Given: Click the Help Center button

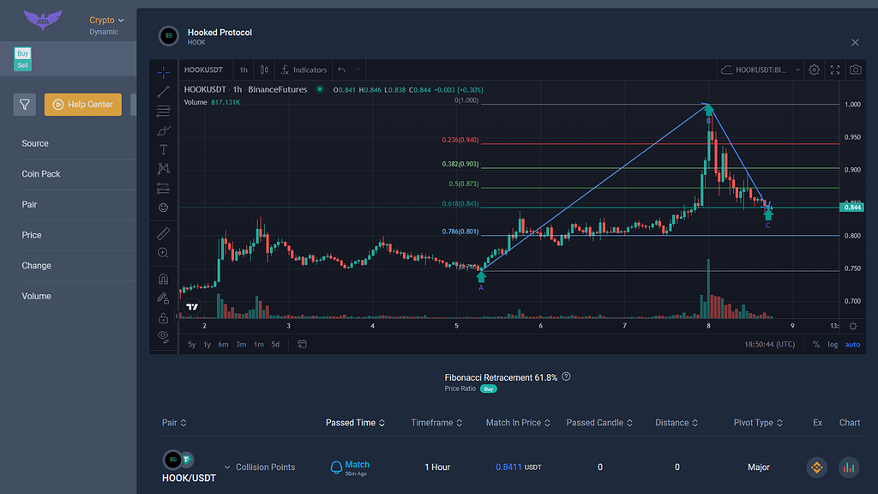Looking at the screenshot, I should tap(82, 104).
